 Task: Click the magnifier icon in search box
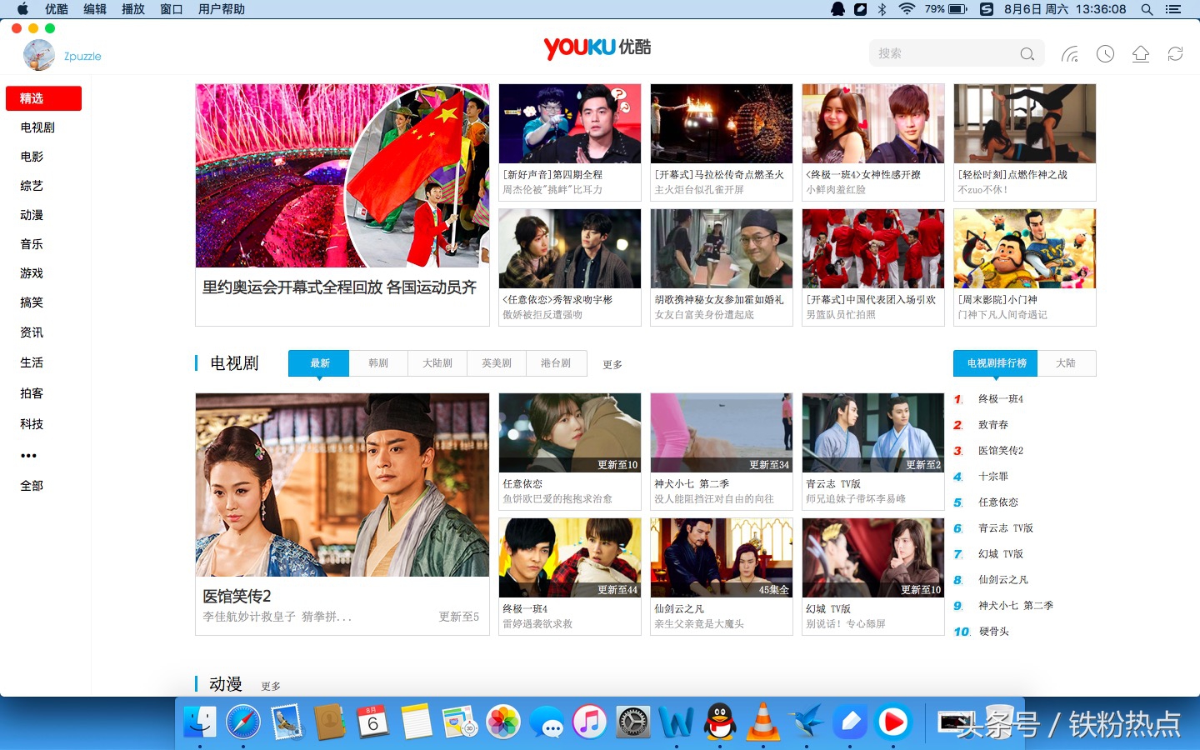(1027, 54)
